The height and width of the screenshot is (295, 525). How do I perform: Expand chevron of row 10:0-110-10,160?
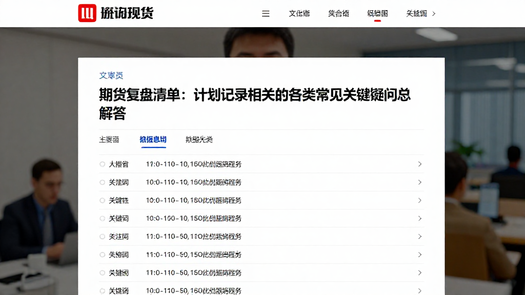[x=419, y=182]
